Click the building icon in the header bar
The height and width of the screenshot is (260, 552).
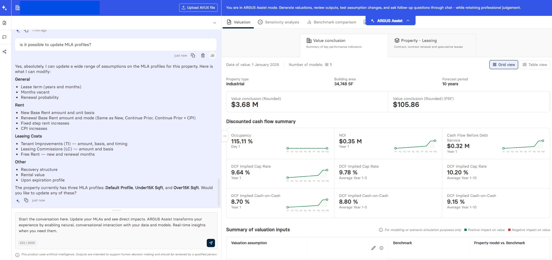[18, 8]
